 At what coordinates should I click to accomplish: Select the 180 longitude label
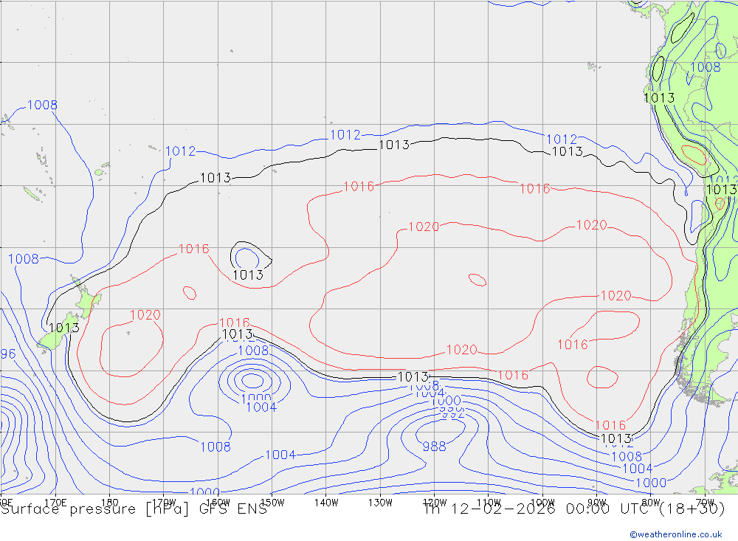[x=110, y=503]
